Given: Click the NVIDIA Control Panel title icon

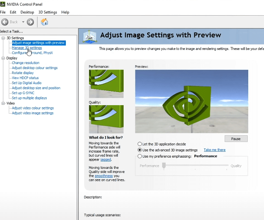Looking at the screenshot, I should coord(2,4).
